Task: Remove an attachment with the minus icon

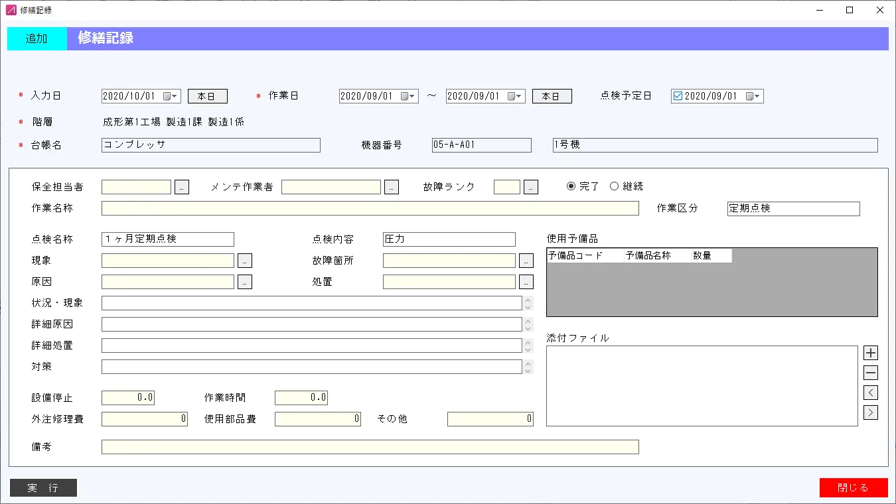Action: pos(870,372)
